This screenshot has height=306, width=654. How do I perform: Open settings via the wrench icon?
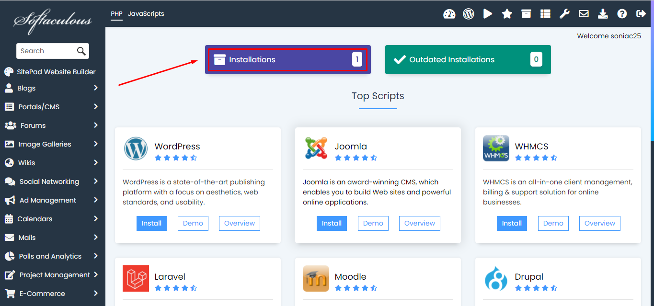(564, 14)
